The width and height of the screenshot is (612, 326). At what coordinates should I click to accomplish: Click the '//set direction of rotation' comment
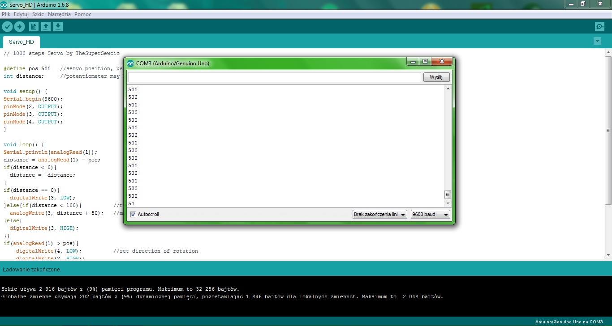coord(155,251)
